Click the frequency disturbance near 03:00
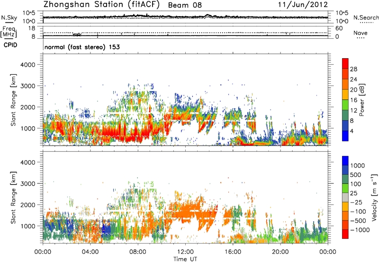The height and width of the screenshot is (262, 379). [x=77, y=35]
